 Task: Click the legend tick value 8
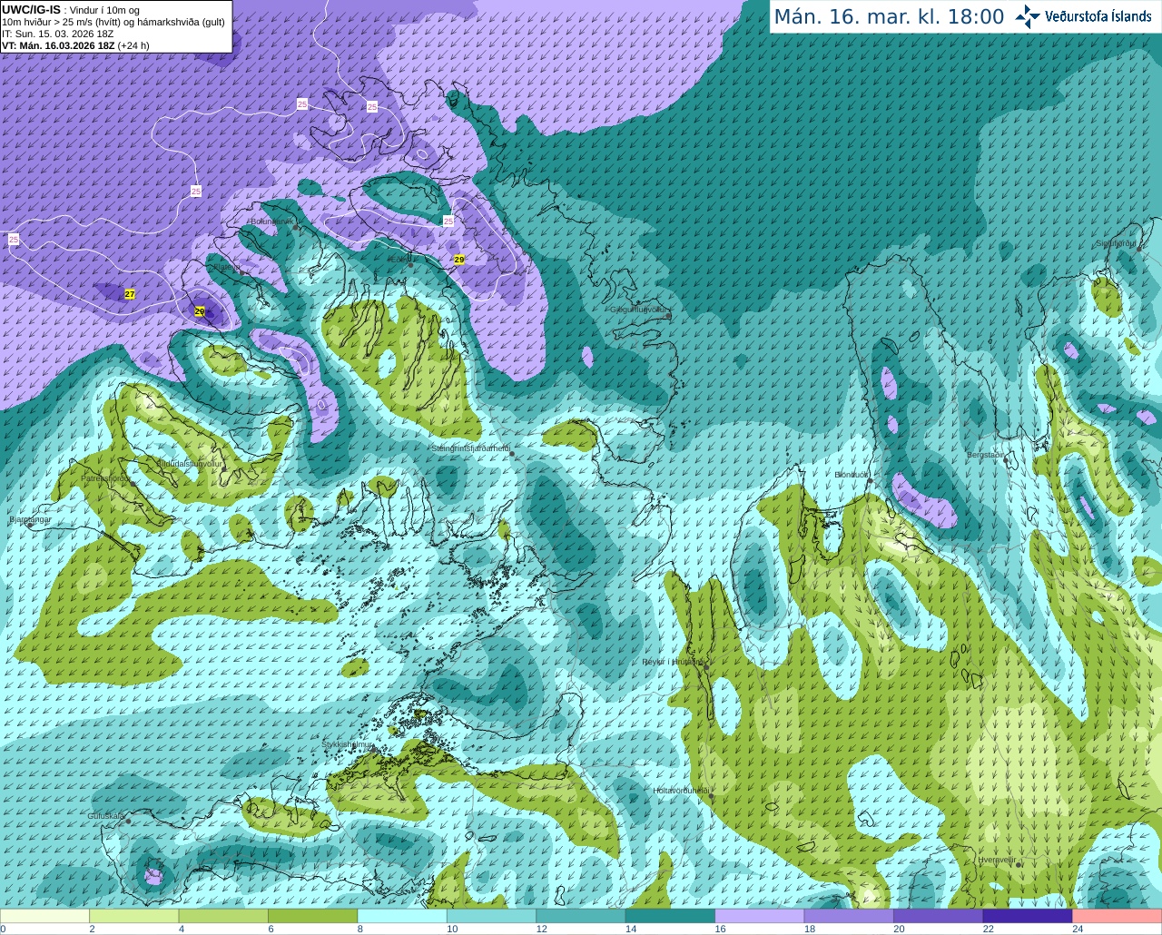point(360,929)
